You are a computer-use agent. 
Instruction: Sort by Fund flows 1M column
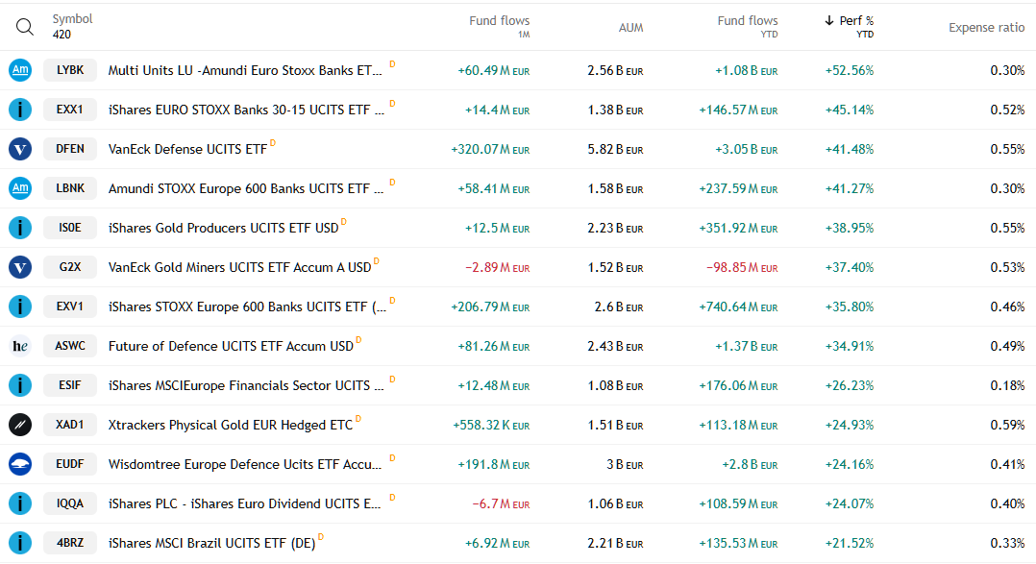pyautogui.click(x=499, y=26)
